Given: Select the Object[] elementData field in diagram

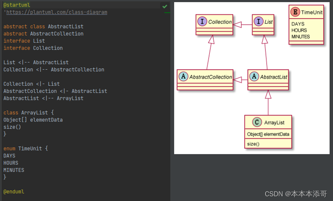Looking at the screenshot, I should [268, 134].
